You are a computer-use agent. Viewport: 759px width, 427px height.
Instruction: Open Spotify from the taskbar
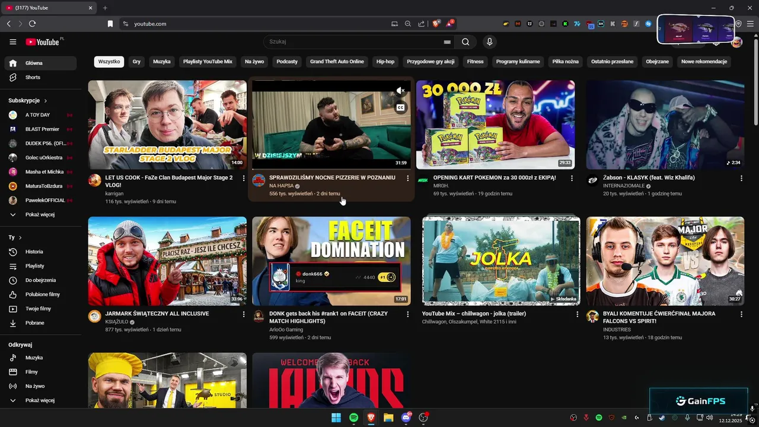[x=353, y=418]
